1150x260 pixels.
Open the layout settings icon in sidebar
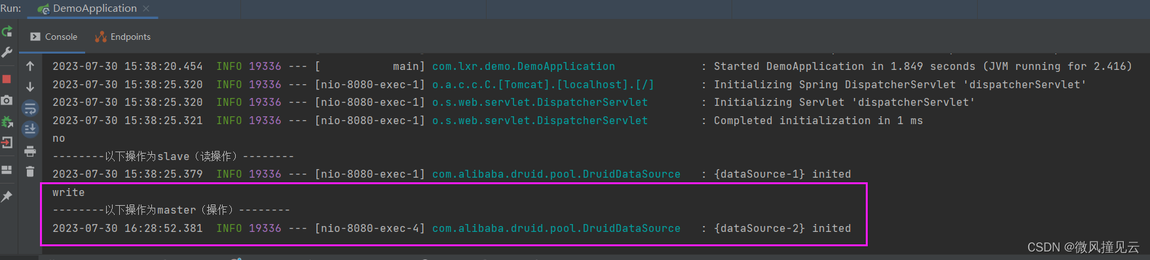7,170
